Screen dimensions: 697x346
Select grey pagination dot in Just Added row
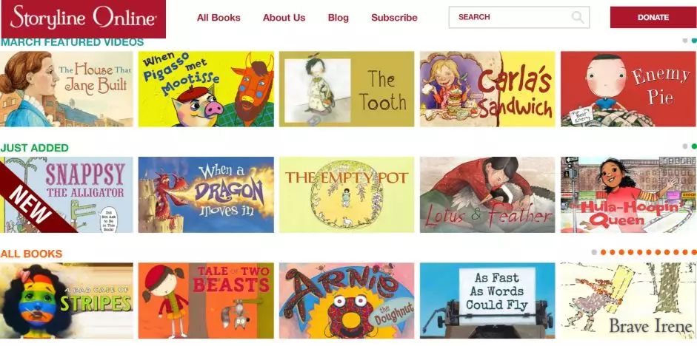[685, 146]
